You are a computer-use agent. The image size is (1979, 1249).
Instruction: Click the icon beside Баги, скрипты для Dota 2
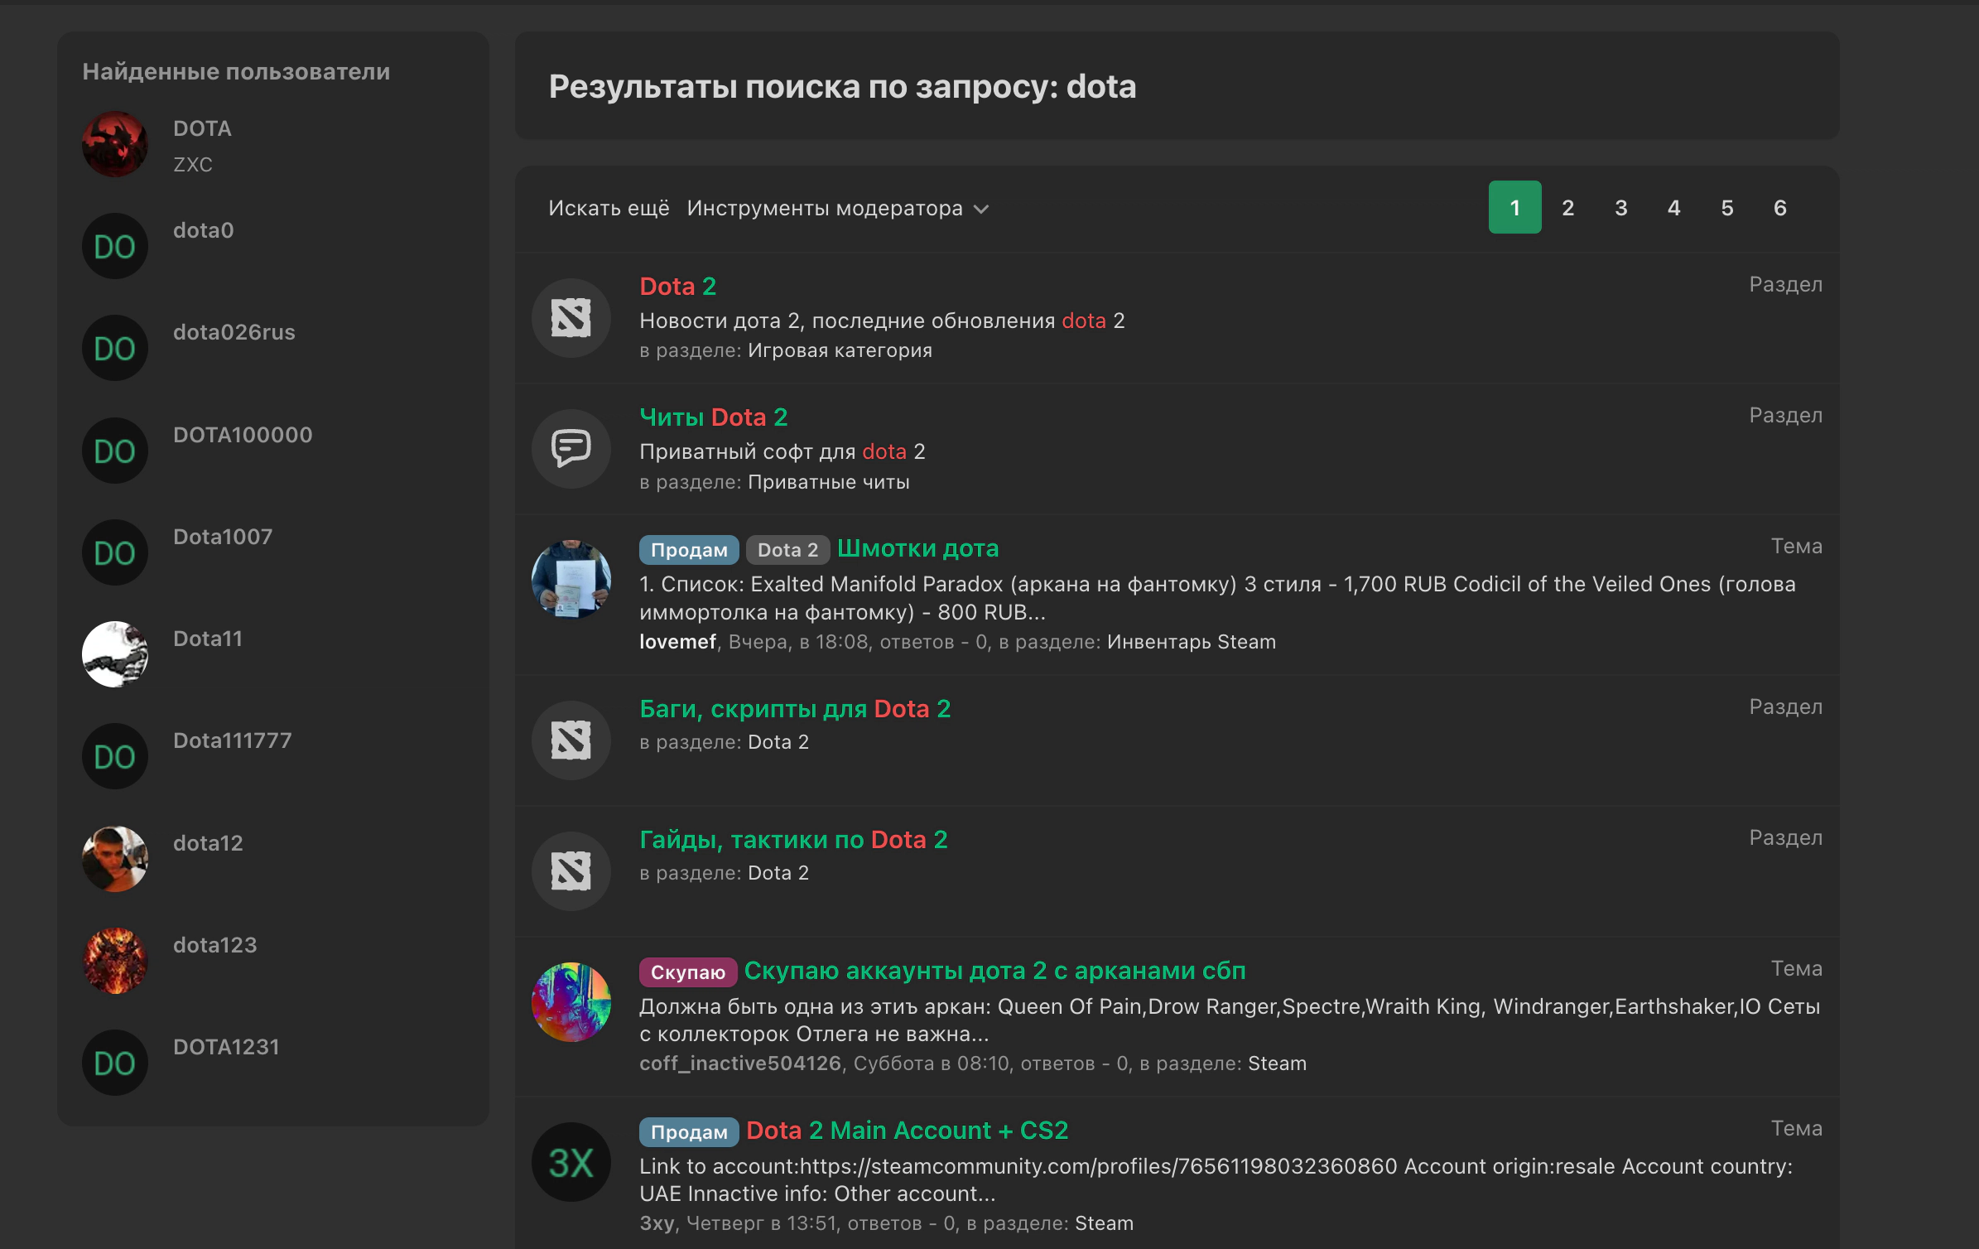(571, 740)
